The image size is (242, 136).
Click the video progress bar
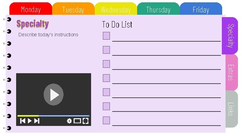[53, 116]
